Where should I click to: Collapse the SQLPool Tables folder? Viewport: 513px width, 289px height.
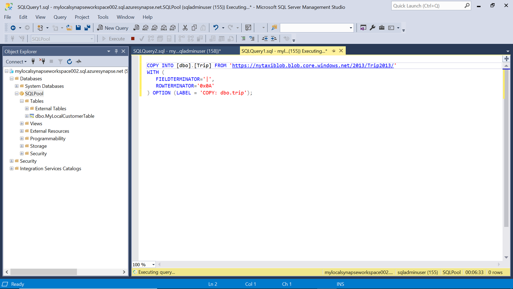tap(22, 101)
